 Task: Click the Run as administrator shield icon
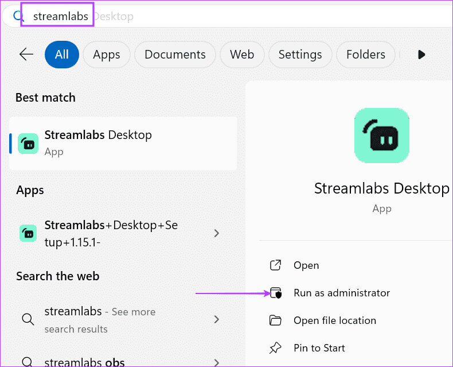(x=276, y=293)
